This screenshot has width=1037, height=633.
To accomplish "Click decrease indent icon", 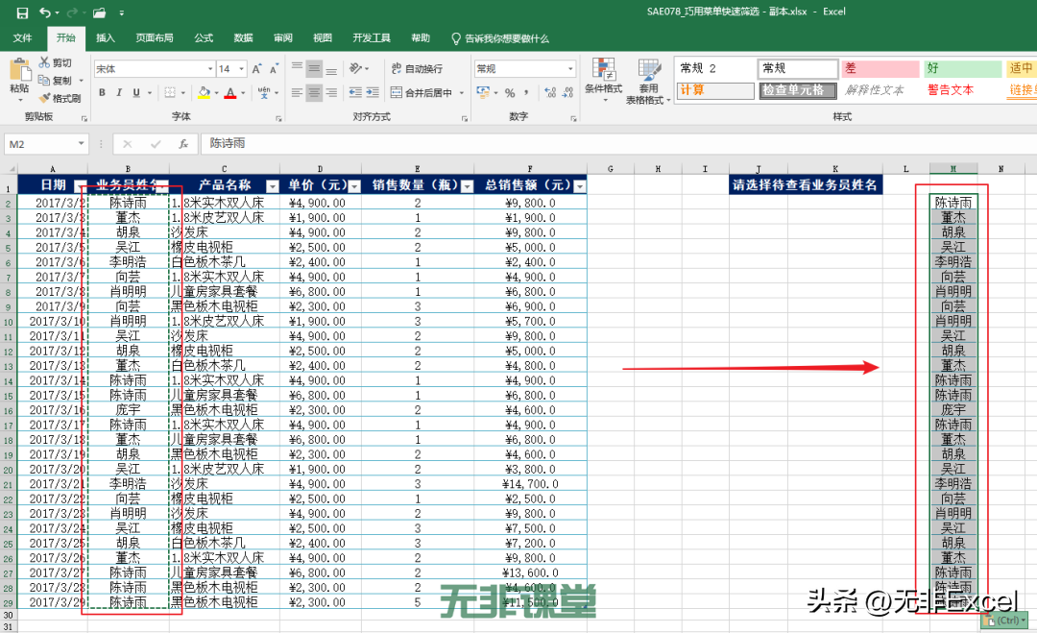I will coord(355,92).
